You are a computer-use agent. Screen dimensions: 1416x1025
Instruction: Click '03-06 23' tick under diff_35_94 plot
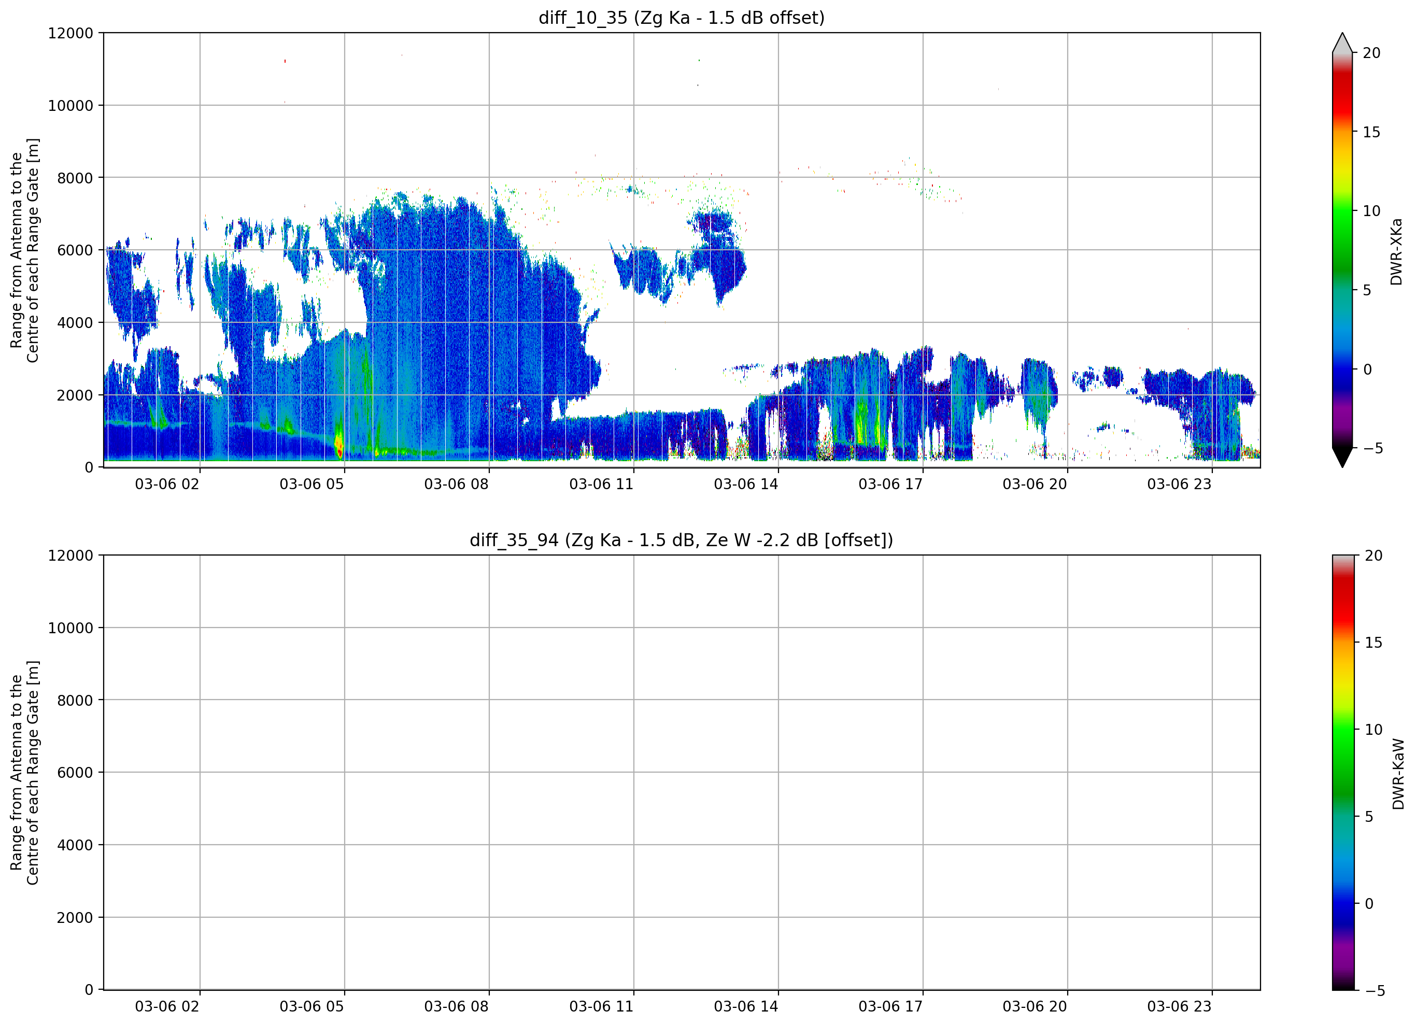click(1179, 1006)
